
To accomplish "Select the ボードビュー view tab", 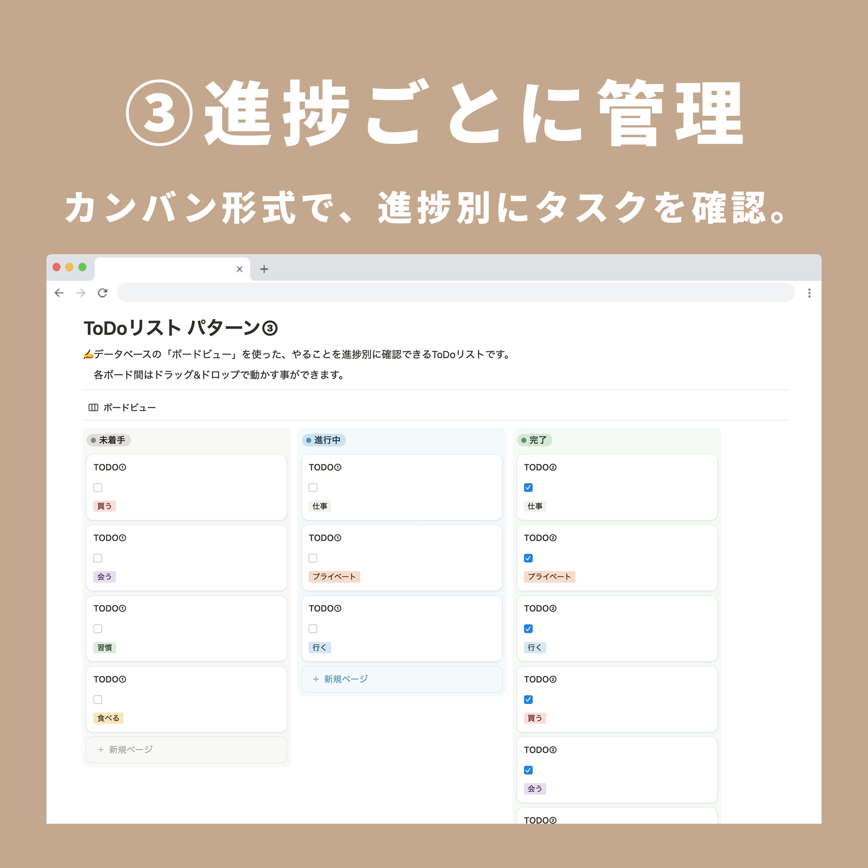I will [x=129, y=408].
